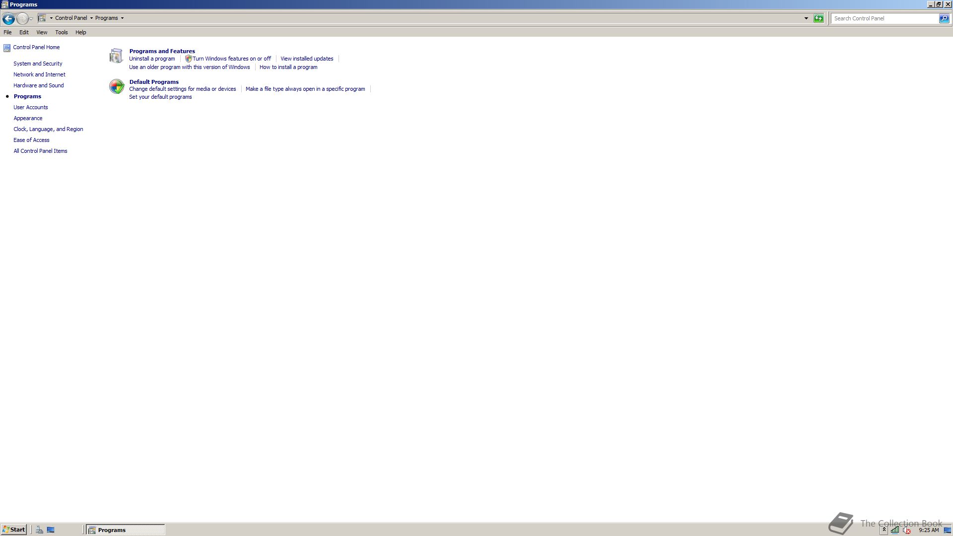The height and width of the screenshot is (536, 953).
Task: Open Clock, Language, and Region
Action: [48, 129]
